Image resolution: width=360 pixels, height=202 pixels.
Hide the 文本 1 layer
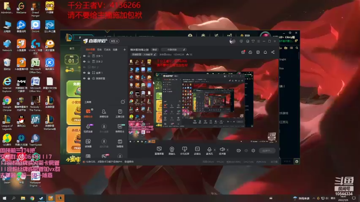tap(84, 56)
